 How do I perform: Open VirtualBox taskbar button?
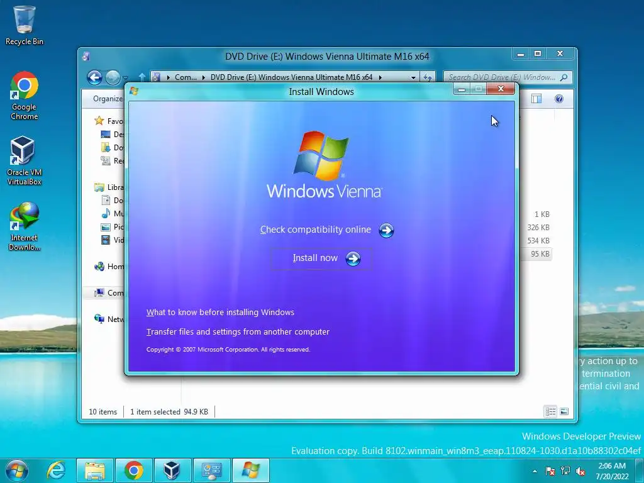172,470
